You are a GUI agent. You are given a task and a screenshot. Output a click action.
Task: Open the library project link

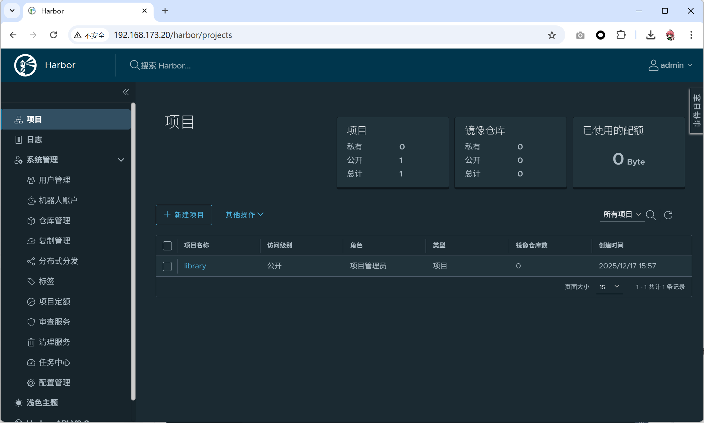(195, 266)
